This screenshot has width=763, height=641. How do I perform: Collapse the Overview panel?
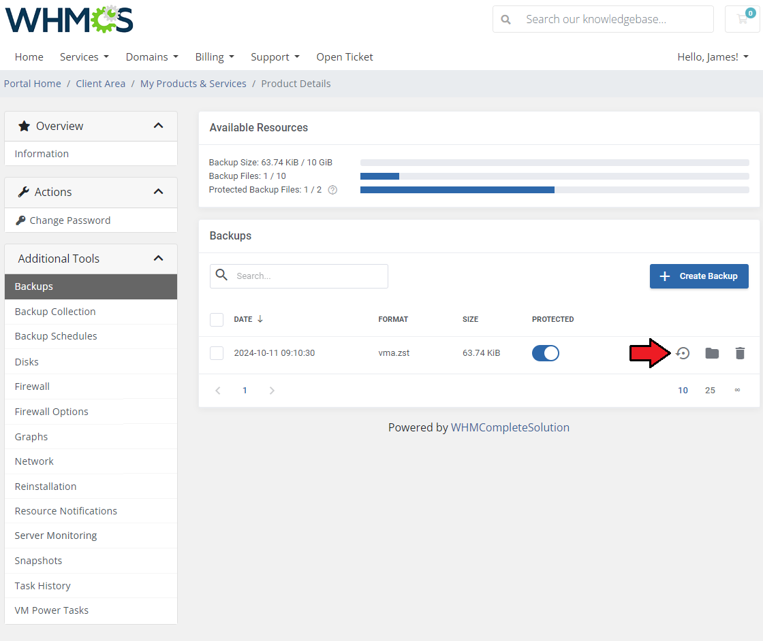click(158, 126)
